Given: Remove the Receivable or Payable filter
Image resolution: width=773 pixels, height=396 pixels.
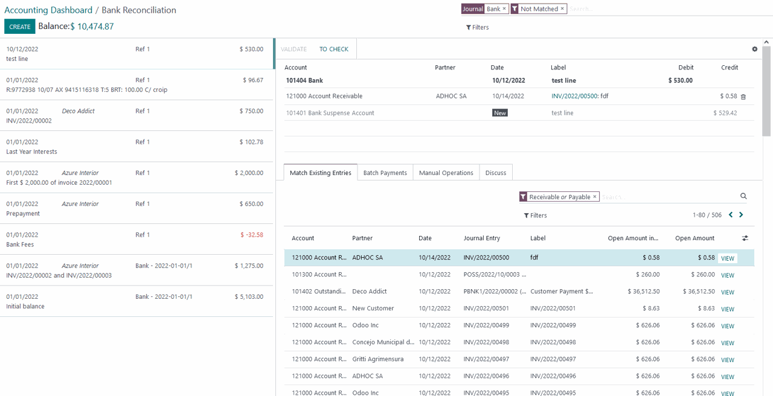Looking at the screenshot, I should click(595, 197).
